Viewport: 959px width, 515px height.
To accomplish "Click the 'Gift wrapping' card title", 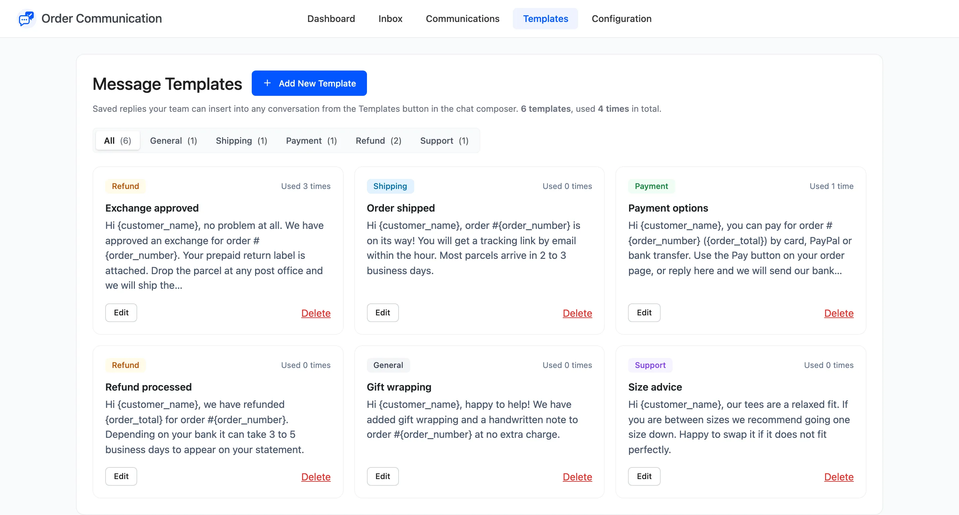I will (x=399, y=387).
